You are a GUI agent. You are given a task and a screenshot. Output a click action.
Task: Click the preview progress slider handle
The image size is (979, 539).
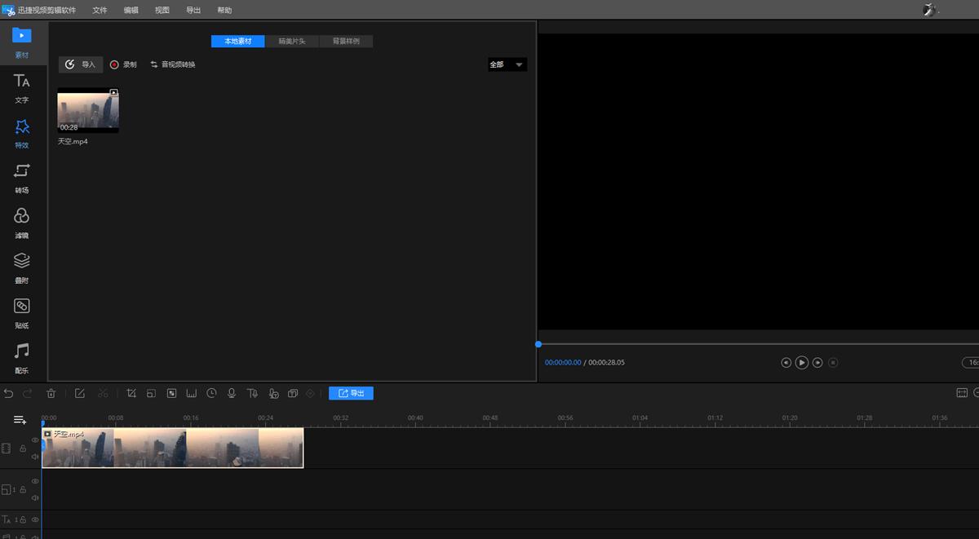tap(538, 344)
